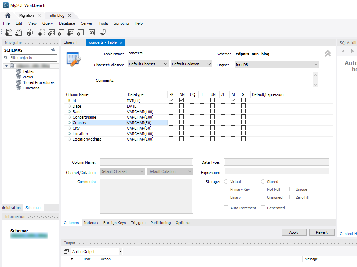Switch to the Foreign Keys tab

[114, 223]
